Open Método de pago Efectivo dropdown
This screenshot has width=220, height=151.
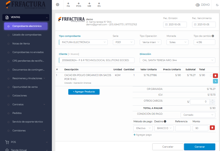pos(143,128)
